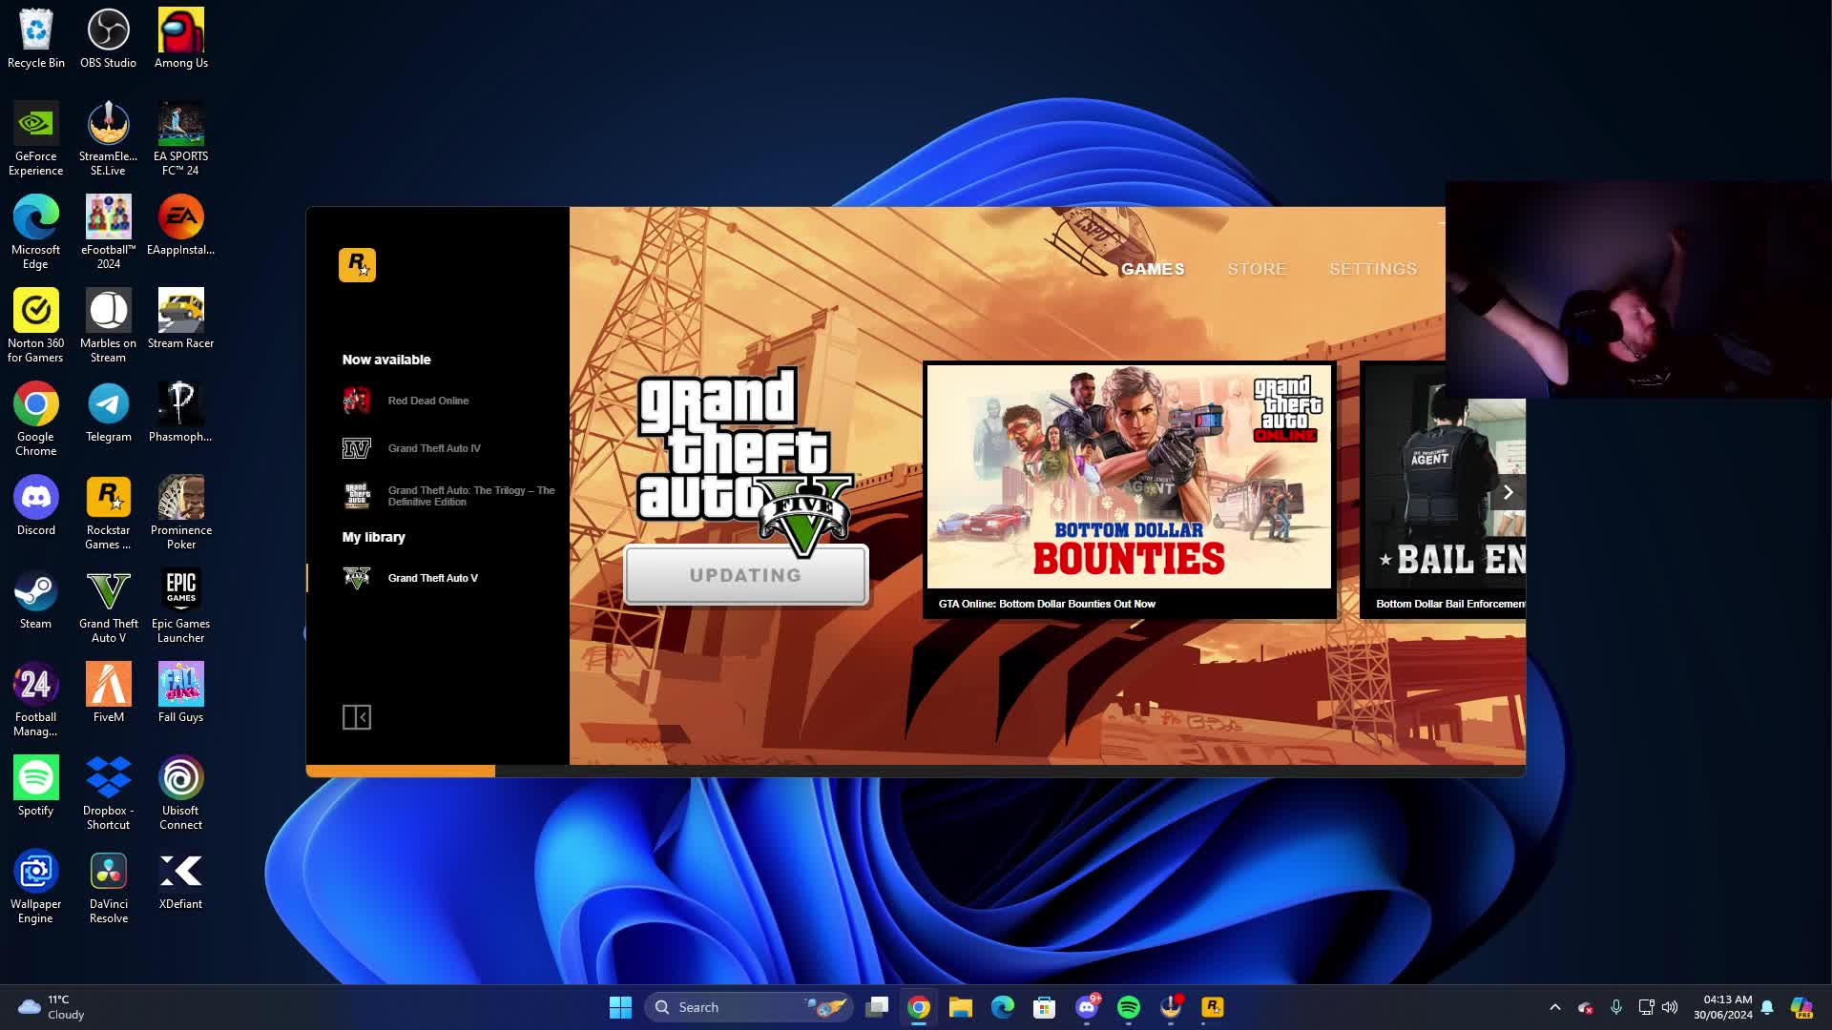This screenshot has height=1030, width=1832.
Task: Open the STORE tab
Action: 1257,269
